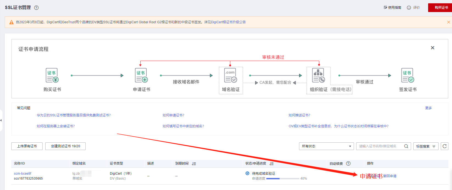
Task: Click the 创建测试证书 19/20 button
Action: pos(65,146)
